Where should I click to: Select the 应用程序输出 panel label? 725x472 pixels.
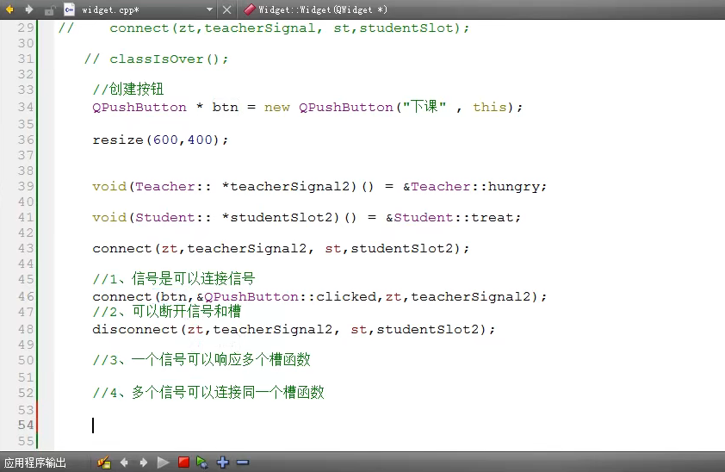coord(35,463)
